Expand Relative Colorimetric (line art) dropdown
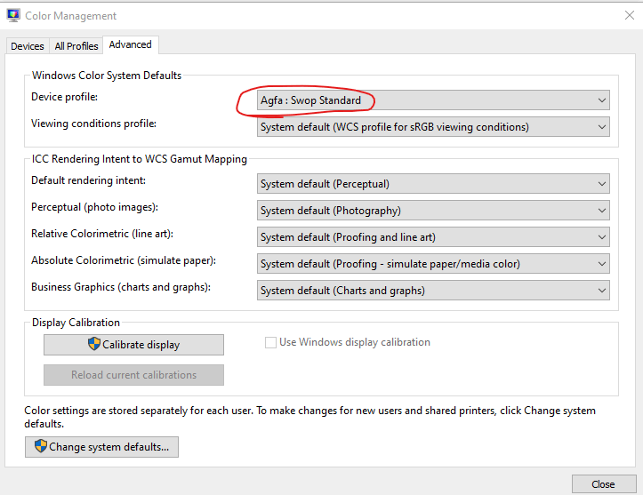Image resolution: width=643 pixels, height=495 pixels. click(433, 237)
